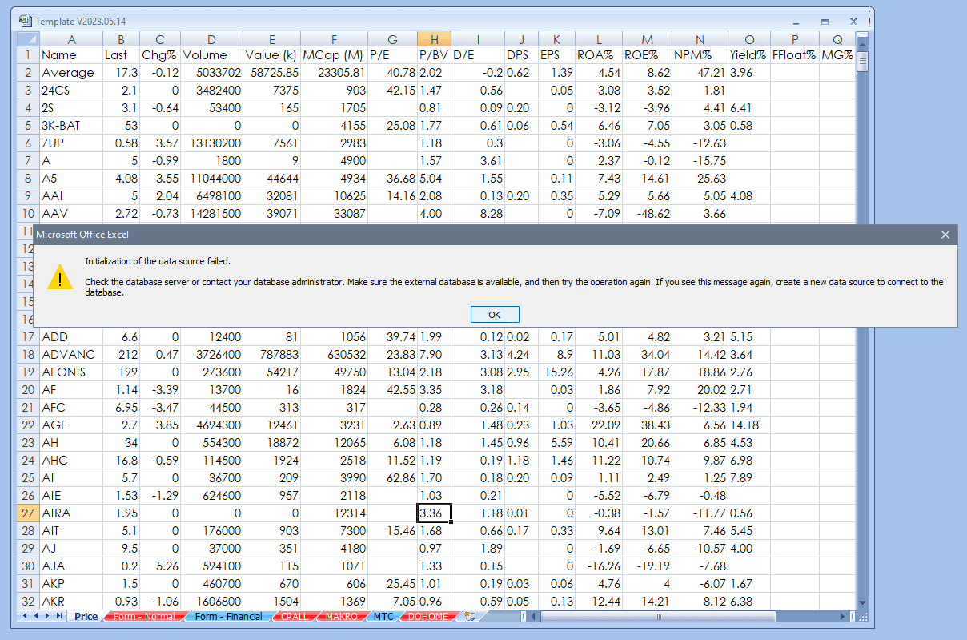Image resolution: width=967 pixels, height=640 pixels.
Task: Click the last sheet navigation arrow
Action: coord(60,616)
